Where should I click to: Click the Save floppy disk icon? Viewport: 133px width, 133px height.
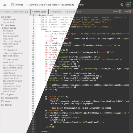click(x=130, y=11)
